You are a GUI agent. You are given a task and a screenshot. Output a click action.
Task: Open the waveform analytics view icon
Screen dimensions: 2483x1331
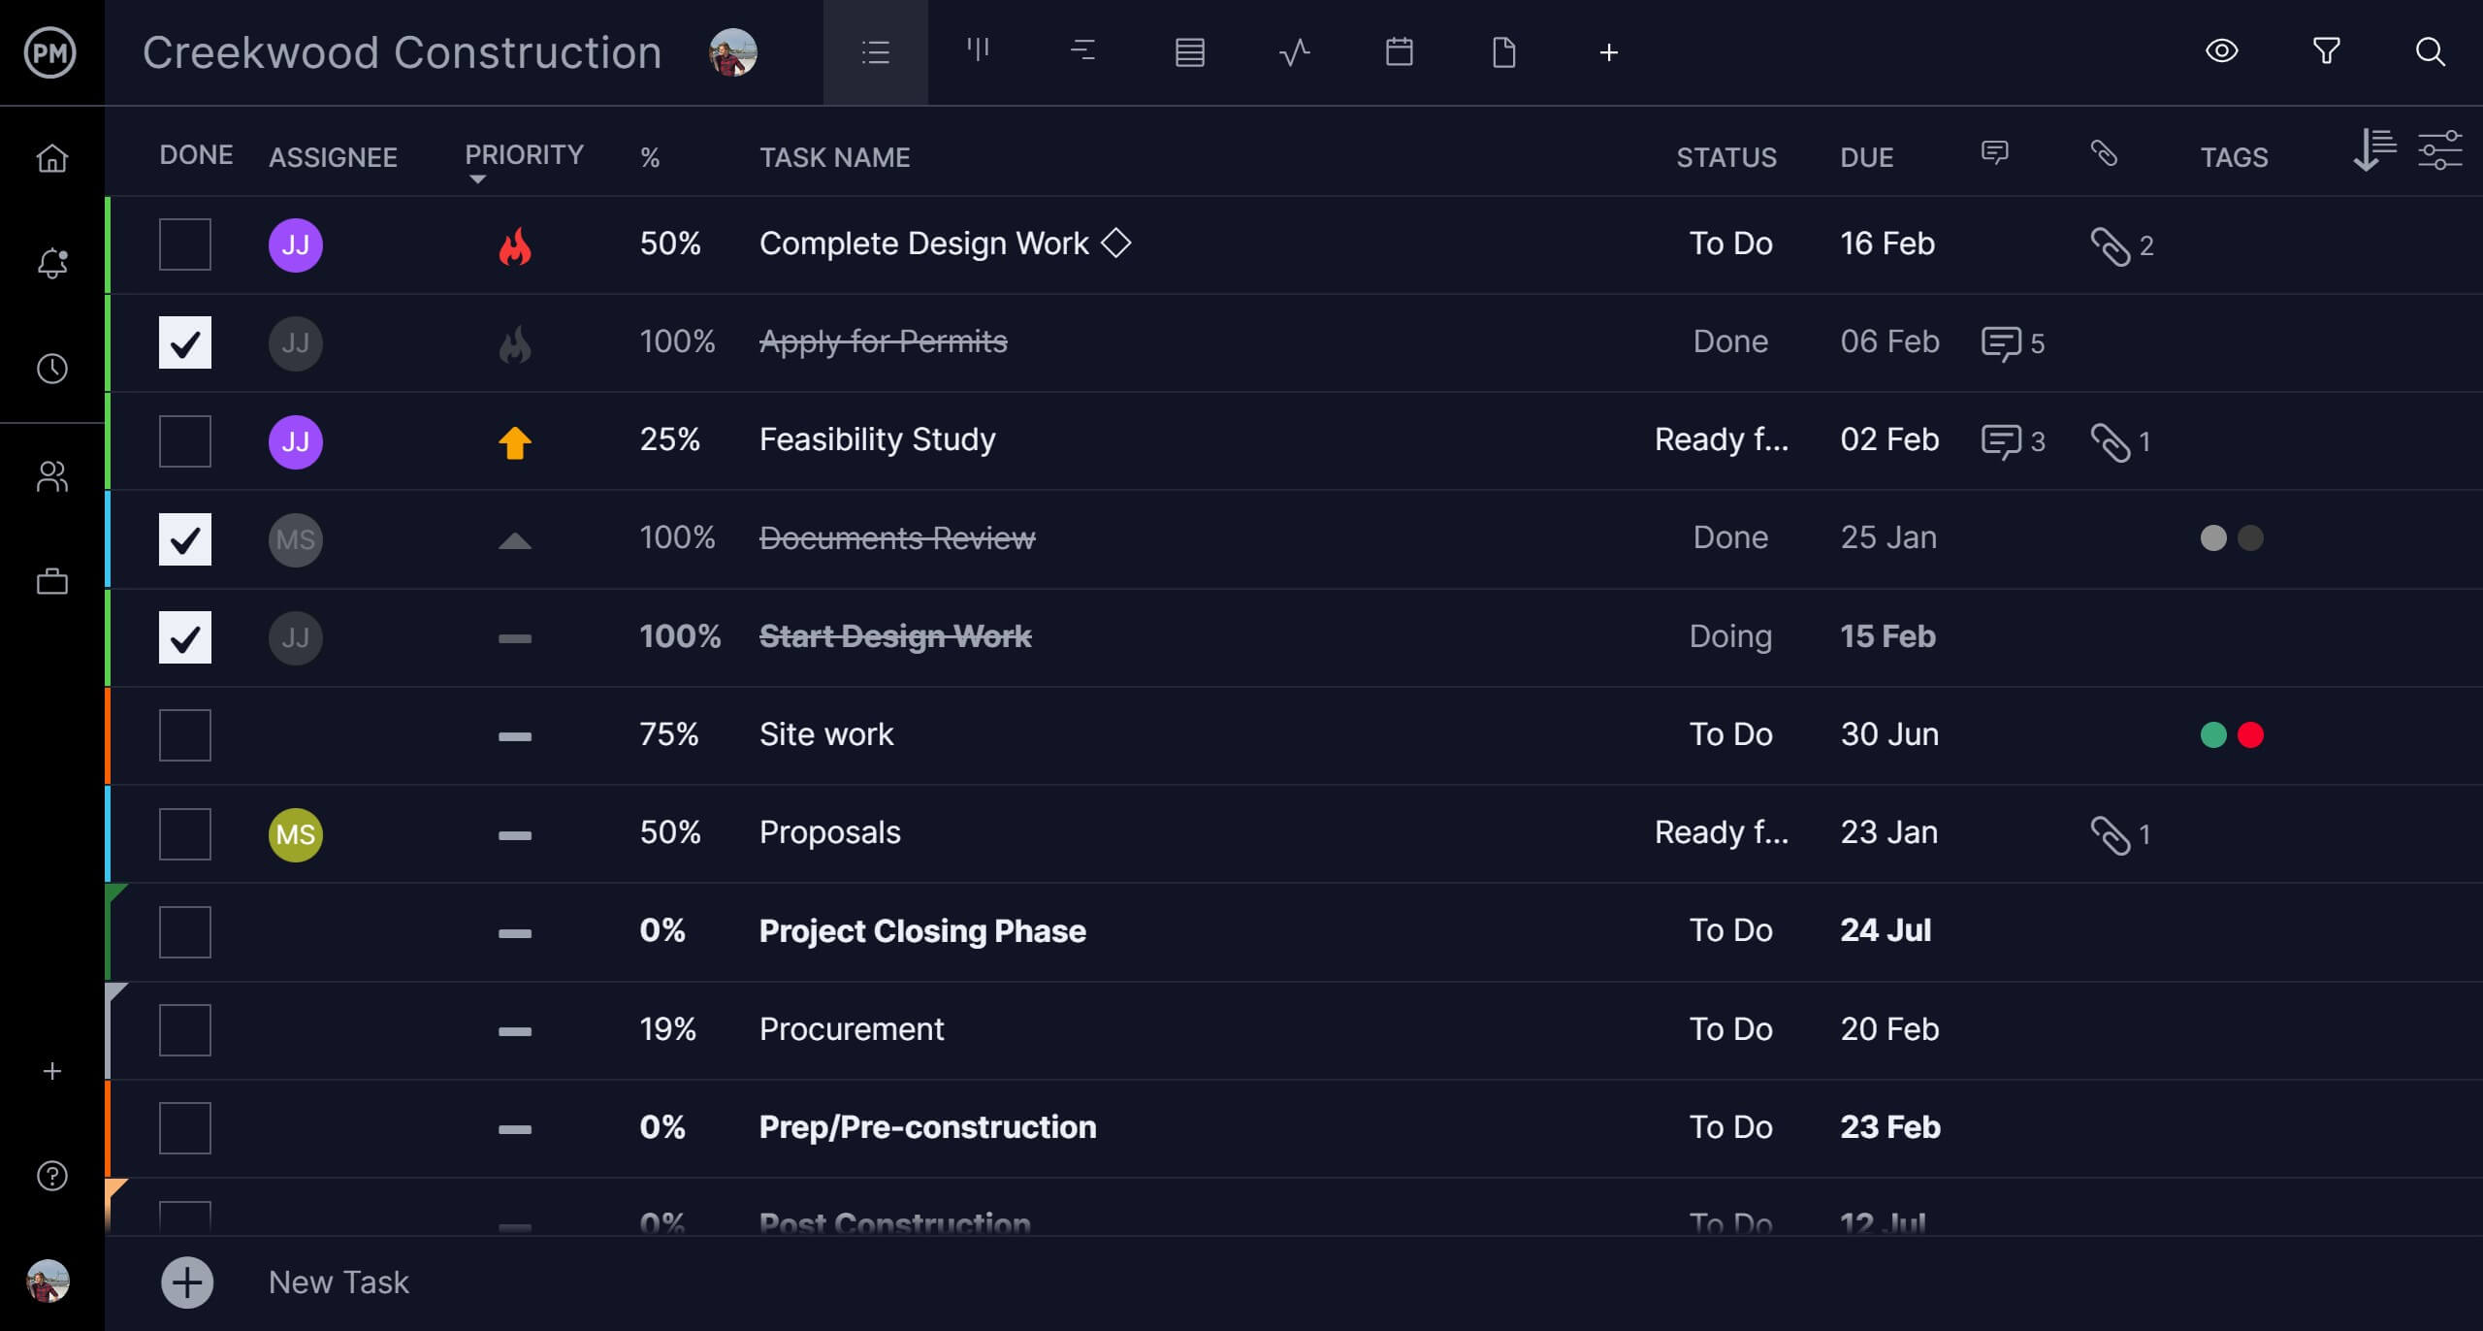1294,51
